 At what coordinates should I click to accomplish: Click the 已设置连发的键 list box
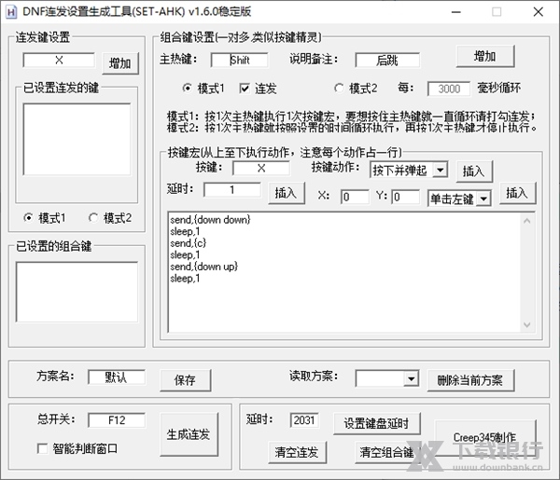77,140
